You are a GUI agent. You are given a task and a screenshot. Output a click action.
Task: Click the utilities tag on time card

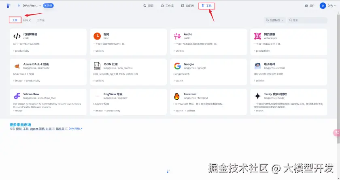pos(99,51)
